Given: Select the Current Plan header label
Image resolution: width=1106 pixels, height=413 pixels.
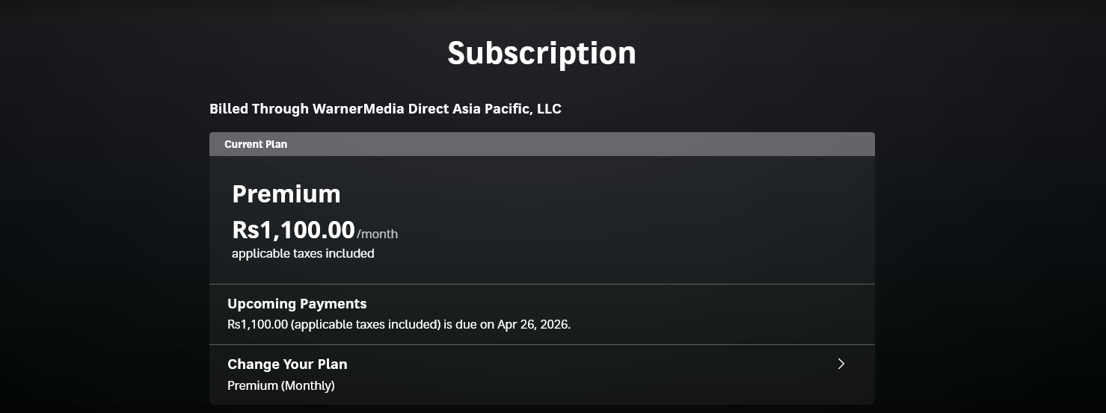Looking at the screenshot, I should (256, 144).
